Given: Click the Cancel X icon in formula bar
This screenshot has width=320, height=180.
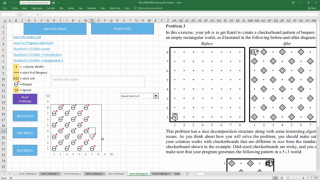Looking at the screenshot, I should (x=26, y=14).
